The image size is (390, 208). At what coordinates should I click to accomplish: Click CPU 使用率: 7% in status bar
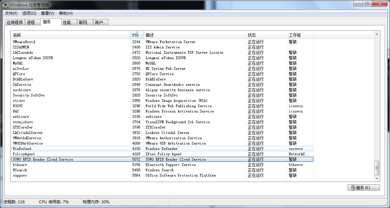coord(54,202)
